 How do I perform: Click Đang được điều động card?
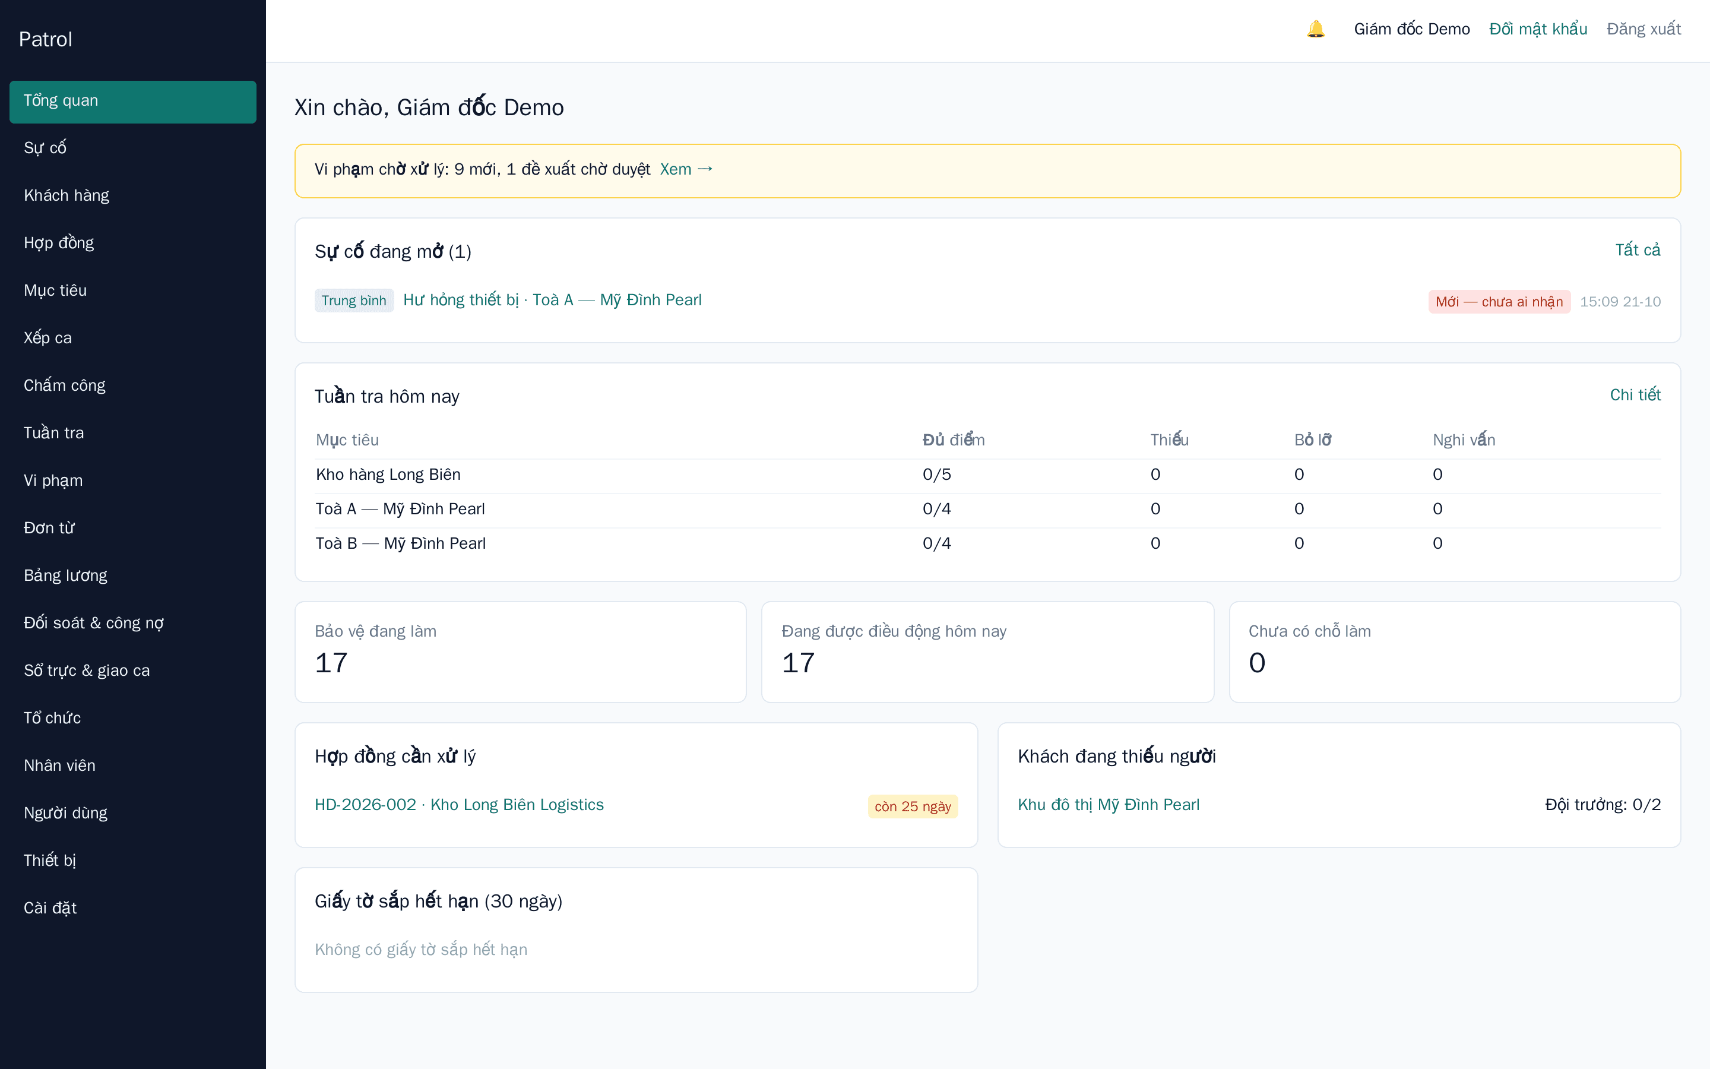point(987,652)
